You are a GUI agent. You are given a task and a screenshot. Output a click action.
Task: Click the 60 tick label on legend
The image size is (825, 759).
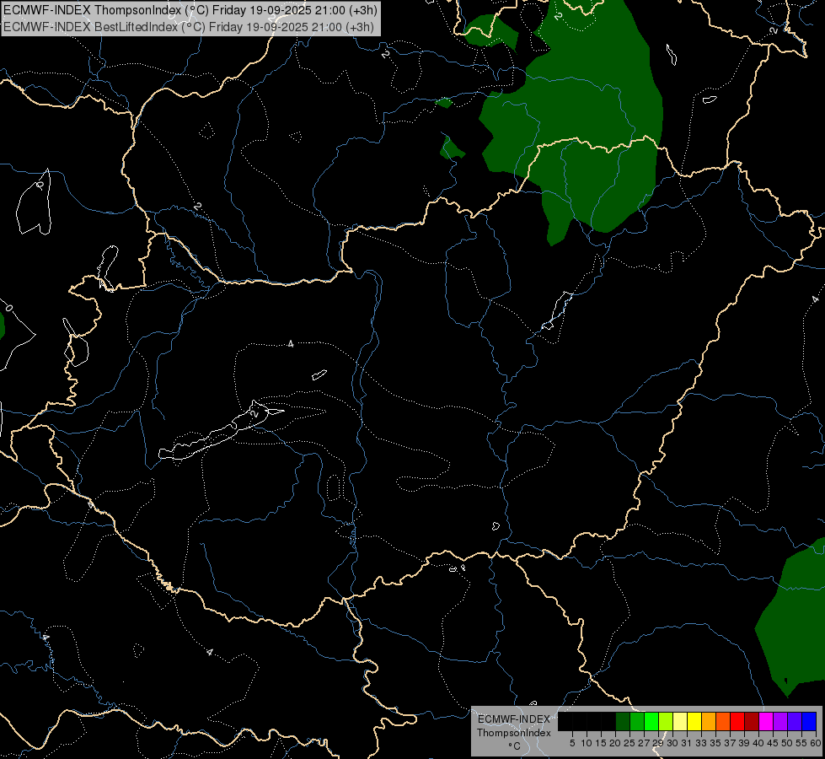click(816, 743)
